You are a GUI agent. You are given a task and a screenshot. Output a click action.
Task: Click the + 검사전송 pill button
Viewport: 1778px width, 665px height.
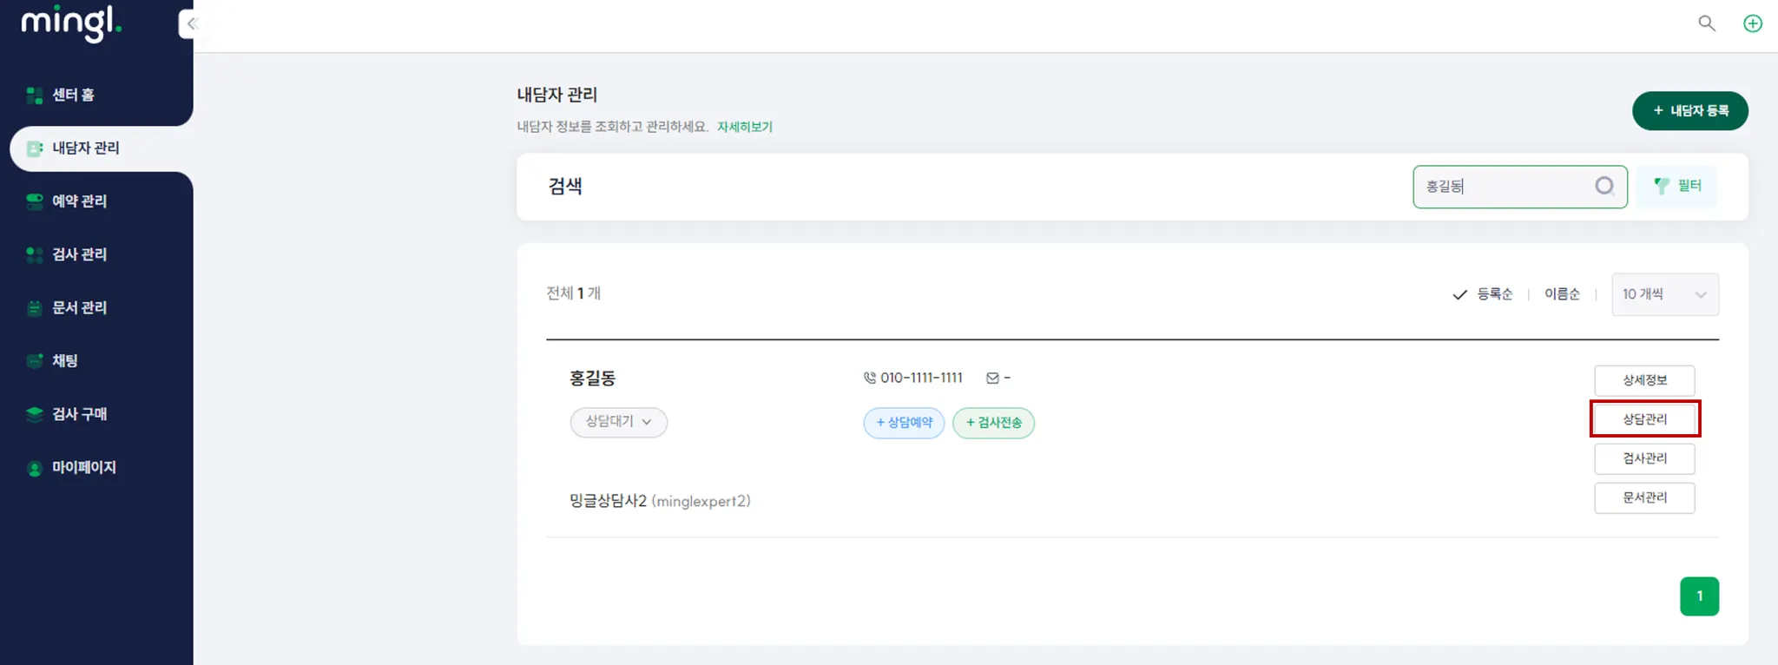[x=993, y=423]
